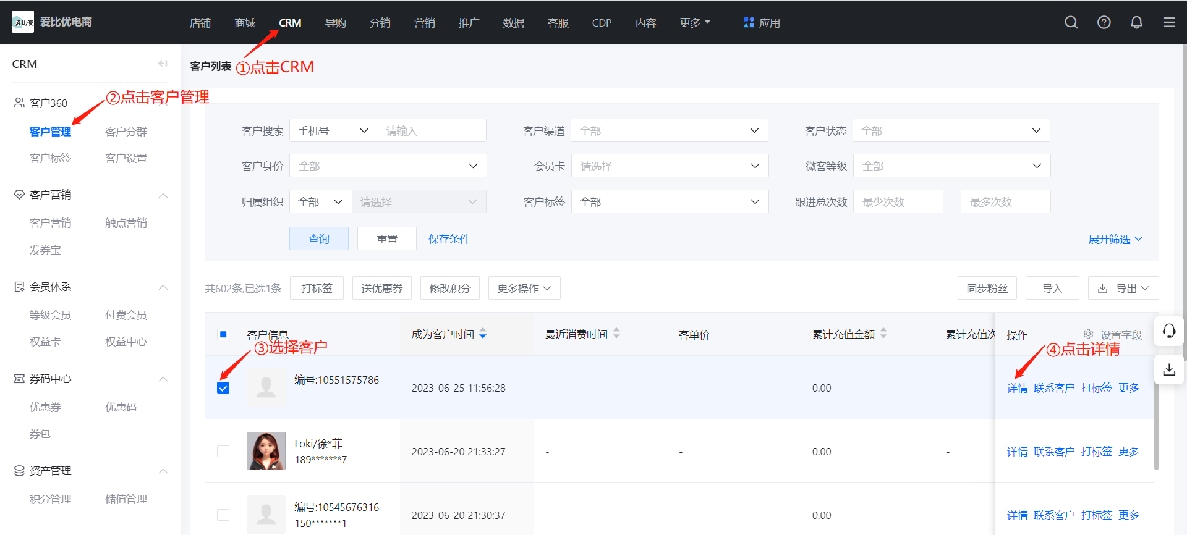Select 客户分群 in sidebar
The width and height of the screenshot is (1187, 535).
(x=126, y=132)
